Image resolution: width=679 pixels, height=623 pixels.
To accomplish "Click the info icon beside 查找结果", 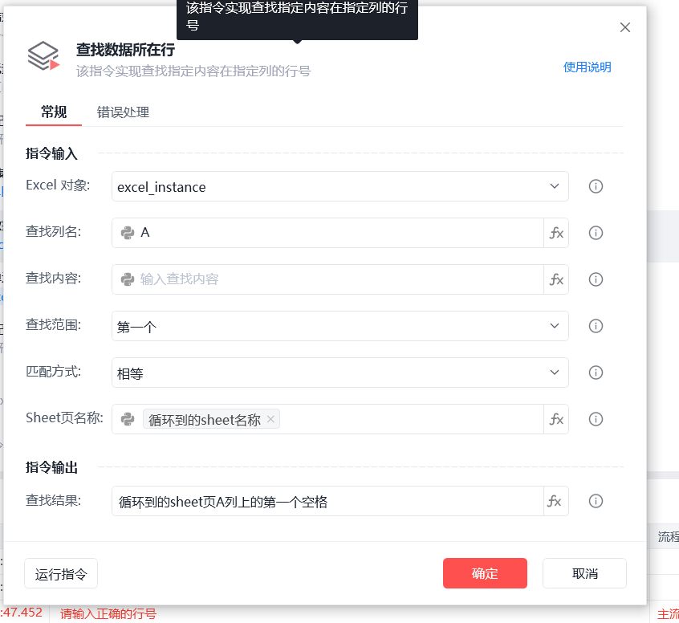I will tap(596, 501).
